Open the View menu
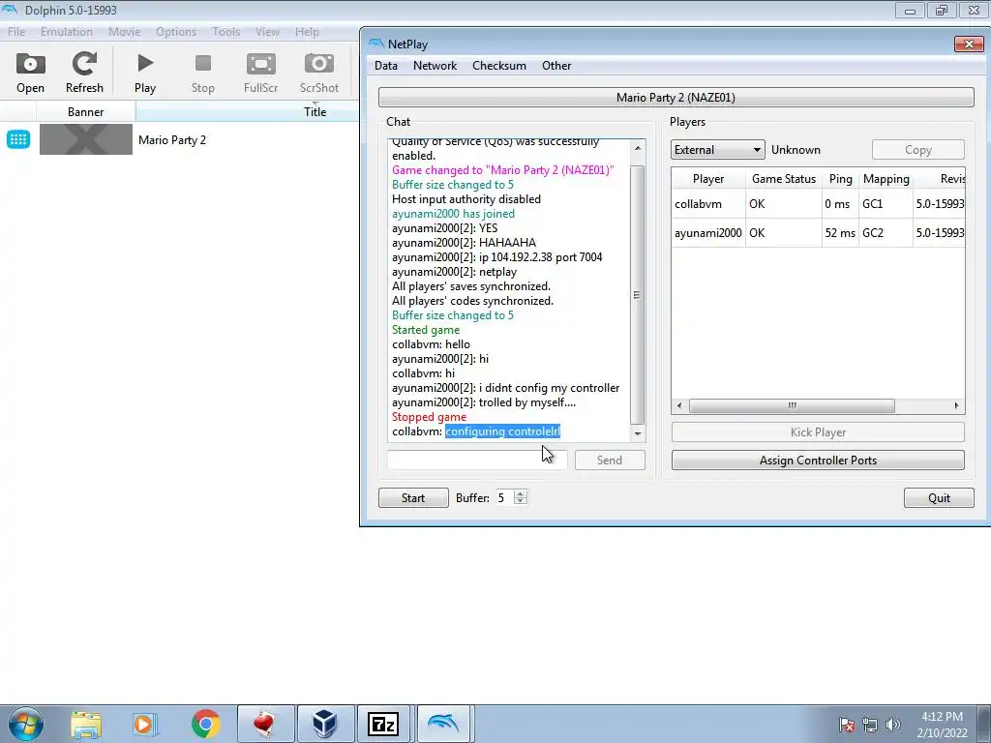Viewport: 991px width, 743px height. (x=267, y=32)
